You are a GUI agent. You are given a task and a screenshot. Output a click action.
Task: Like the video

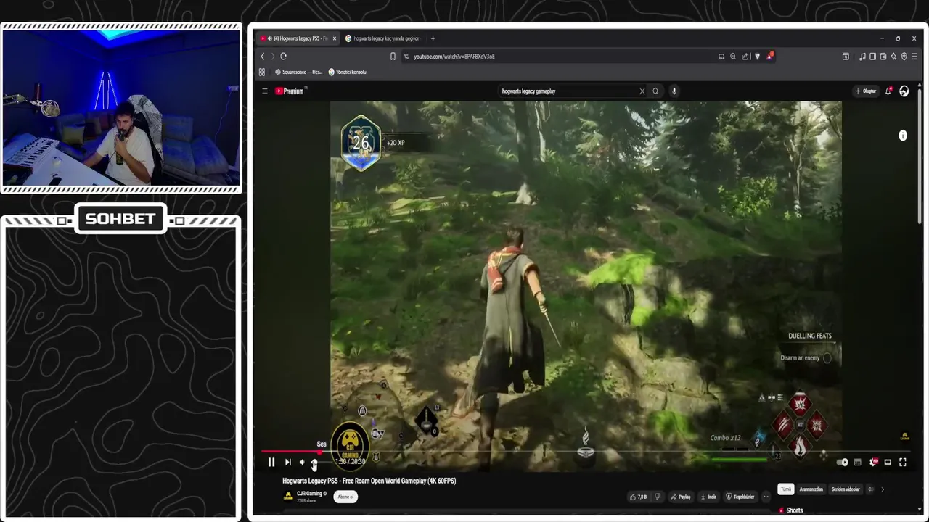pyautogui.click(x=638, y=497)
